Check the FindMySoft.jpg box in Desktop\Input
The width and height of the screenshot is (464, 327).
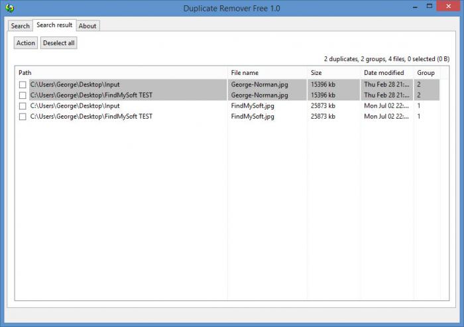(x=23, y=106)
